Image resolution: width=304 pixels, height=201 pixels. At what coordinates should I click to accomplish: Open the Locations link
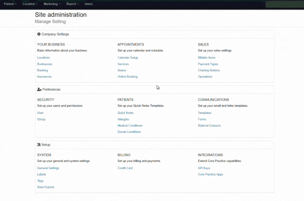[x=43, y=58]
